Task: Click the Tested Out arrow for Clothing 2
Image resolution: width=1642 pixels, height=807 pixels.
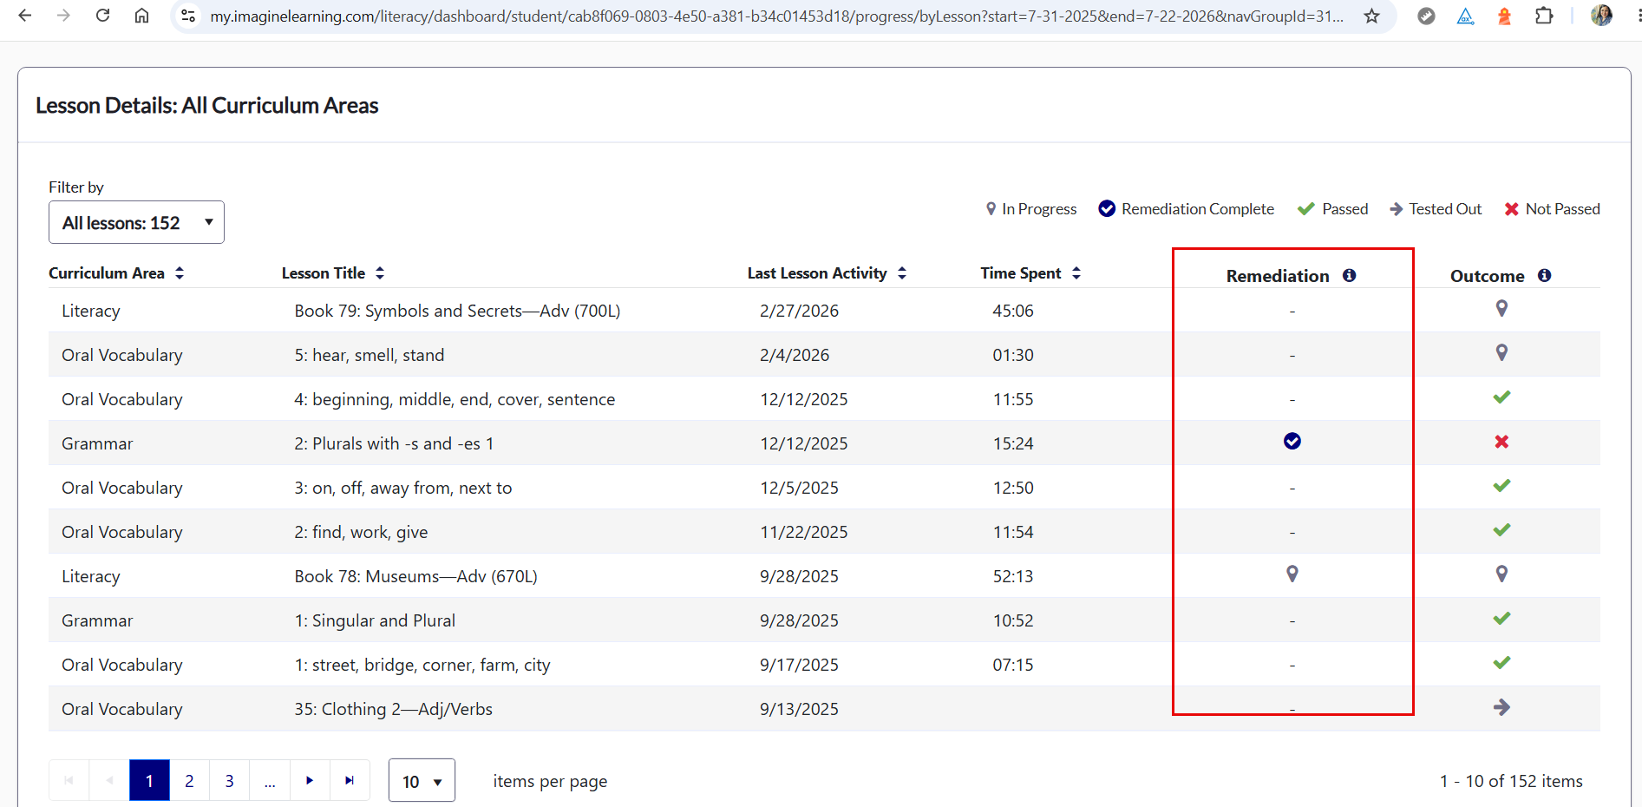Action: (1501, 707)
